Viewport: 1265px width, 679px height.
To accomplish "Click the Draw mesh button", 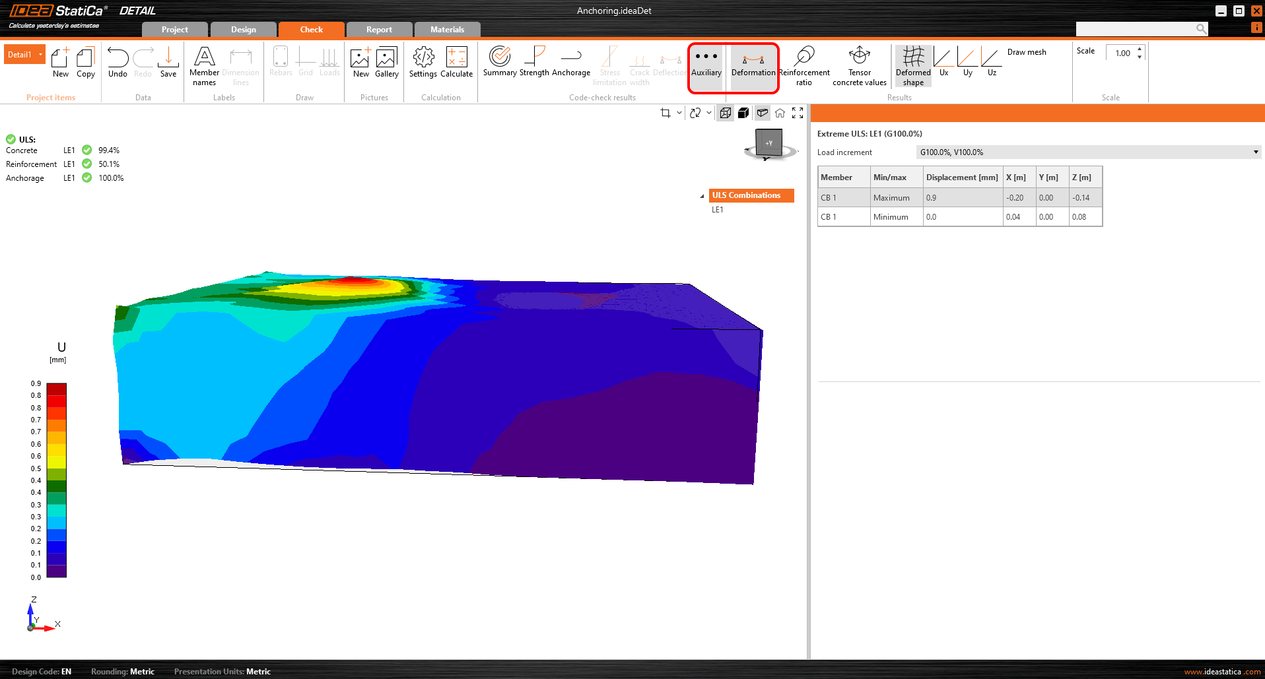I will coord(1026,52).
